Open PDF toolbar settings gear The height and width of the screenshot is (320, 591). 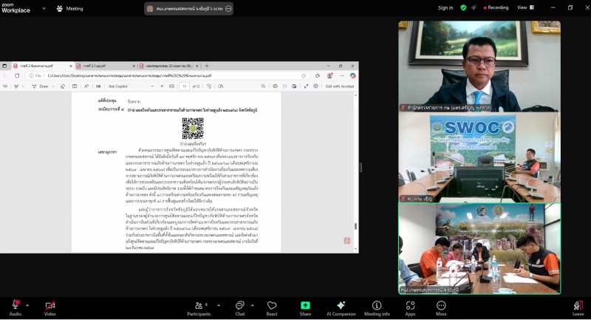pos(315,86)
